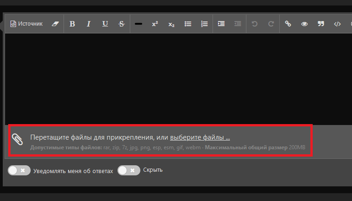
Task: Click the eraser remove-format icon
Action: coord(55,24)
